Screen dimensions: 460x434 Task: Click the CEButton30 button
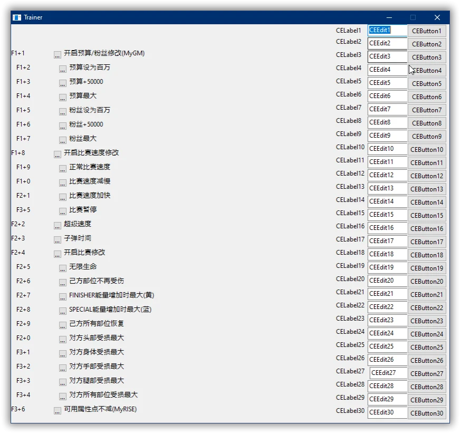[x=427, y=413]
